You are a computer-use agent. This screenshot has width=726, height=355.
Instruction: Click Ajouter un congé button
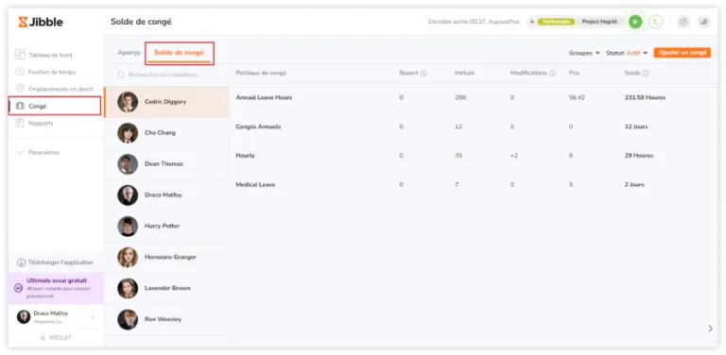click(x=682, y=53)
